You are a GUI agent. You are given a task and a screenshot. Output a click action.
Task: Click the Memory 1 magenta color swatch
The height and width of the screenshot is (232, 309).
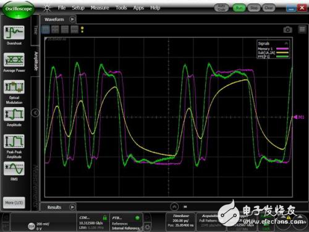click(x=282, y=49)
